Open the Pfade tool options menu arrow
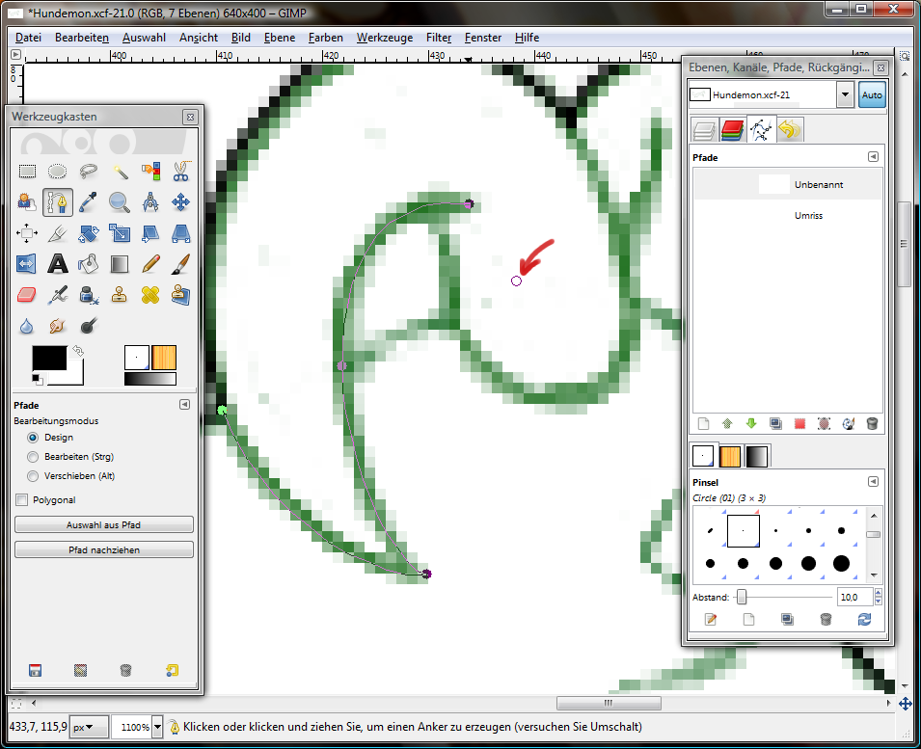This screenshot has width=921, height=749. pyautogui.click(x=184, y=405)
